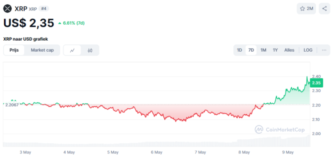Add XRP to watchlist with star button

(306, 9)
